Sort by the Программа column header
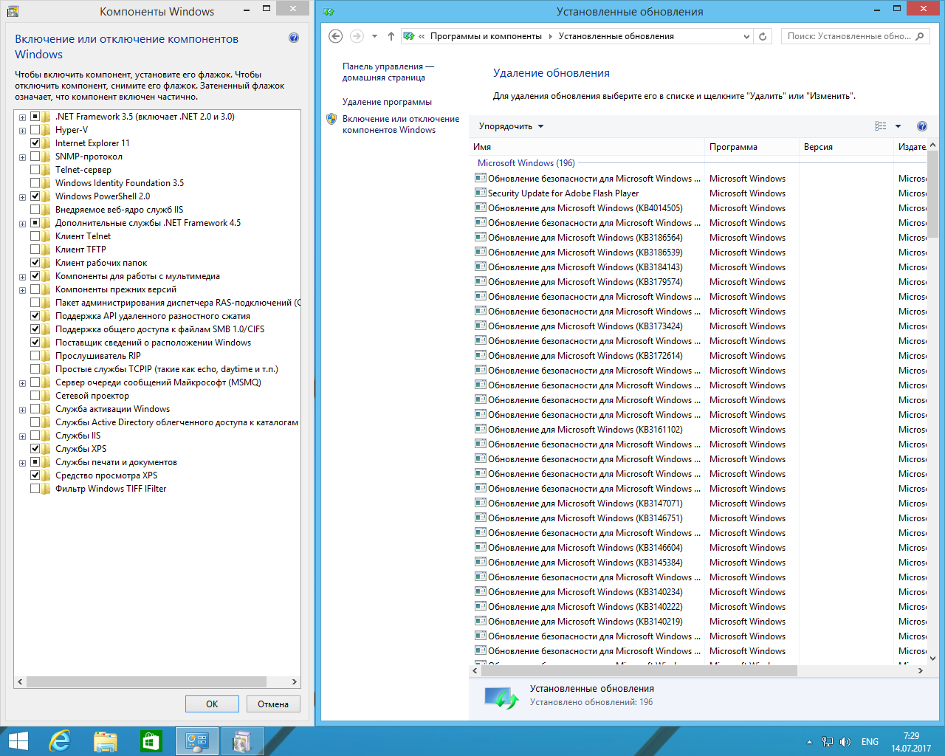This screenshot has height=756, width=945. pos(752,147)
